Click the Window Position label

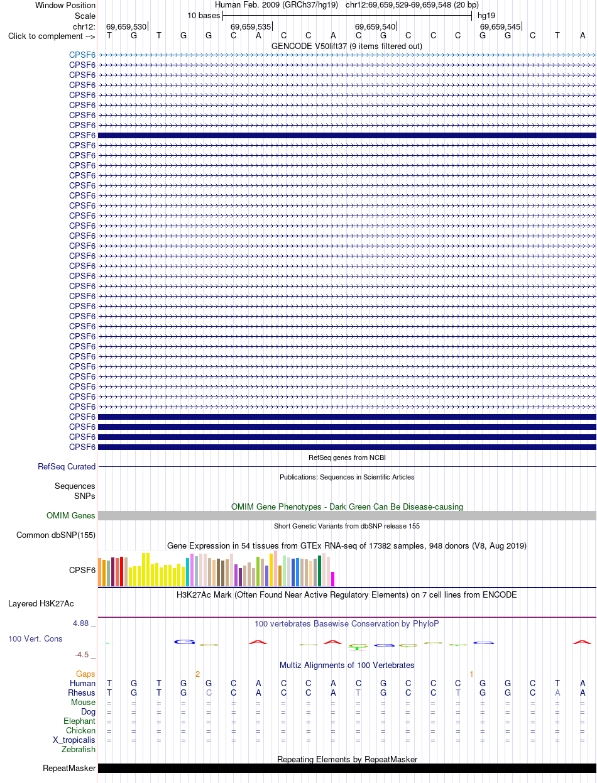[65, 5]
